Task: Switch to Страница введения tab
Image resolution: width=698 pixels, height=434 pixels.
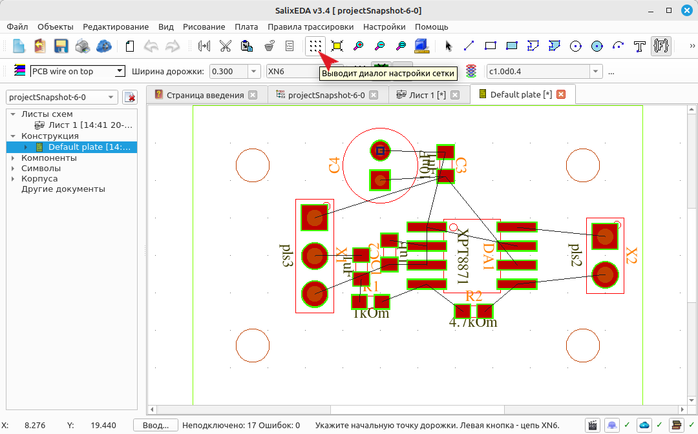Action: click(206, 95)
